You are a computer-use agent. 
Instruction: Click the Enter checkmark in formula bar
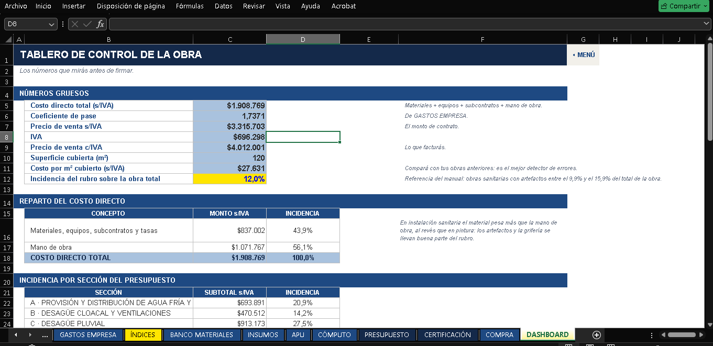[87, 24]
